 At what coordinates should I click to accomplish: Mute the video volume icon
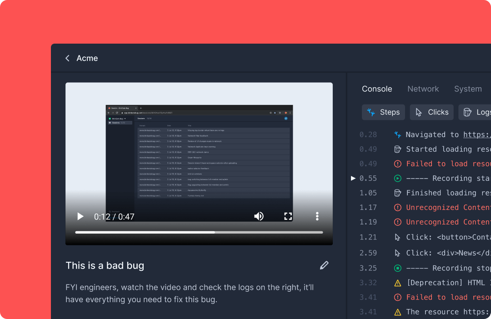pos(259,216)
